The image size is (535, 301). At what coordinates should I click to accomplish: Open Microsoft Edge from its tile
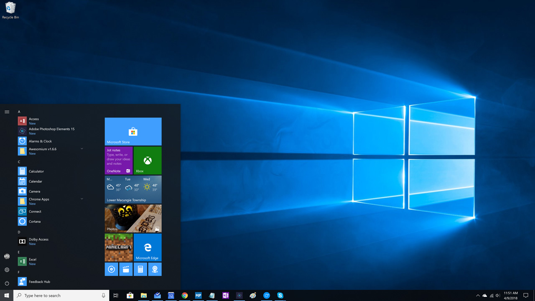coord(147,247)
